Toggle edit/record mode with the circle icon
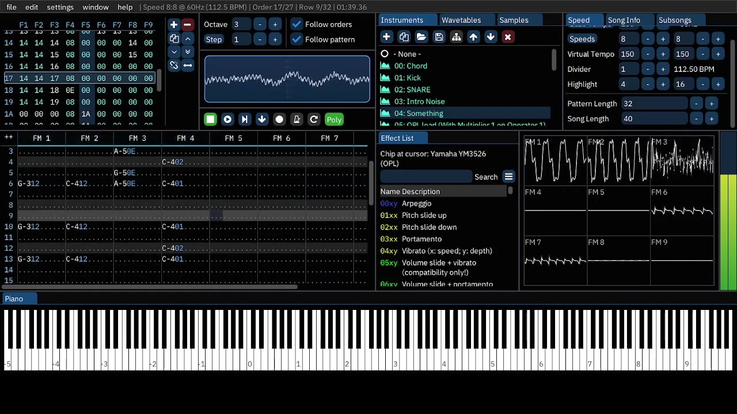This screenshot has height=414, width=737. point(279,120)
